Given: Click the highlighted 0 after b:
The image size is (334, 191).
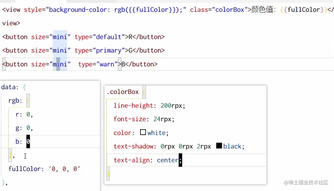Looking at the screenshot, I should (x=28, y=141).
